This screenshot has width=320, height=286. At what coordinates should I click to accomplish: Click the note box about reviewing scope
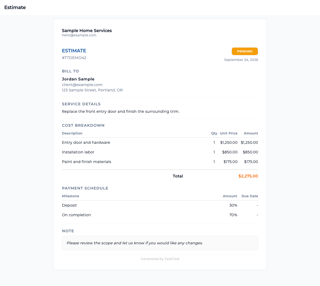point(160,243)
